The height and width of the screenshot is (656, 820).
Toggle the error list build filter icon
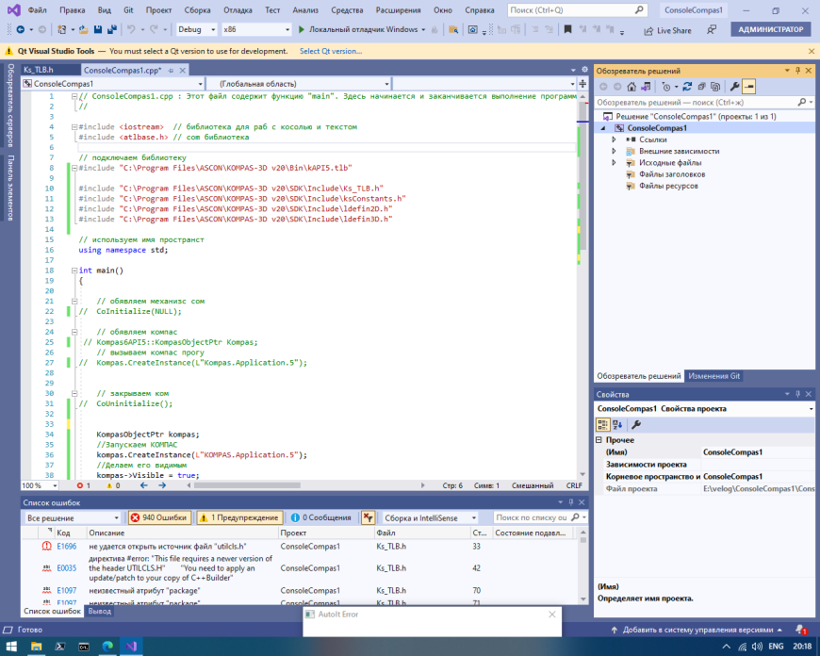click(x=369, y=517)
